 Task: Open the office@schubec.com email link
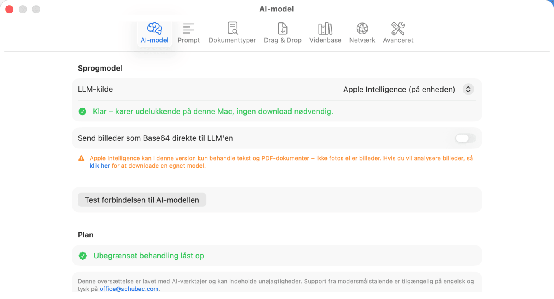[129, 289]
